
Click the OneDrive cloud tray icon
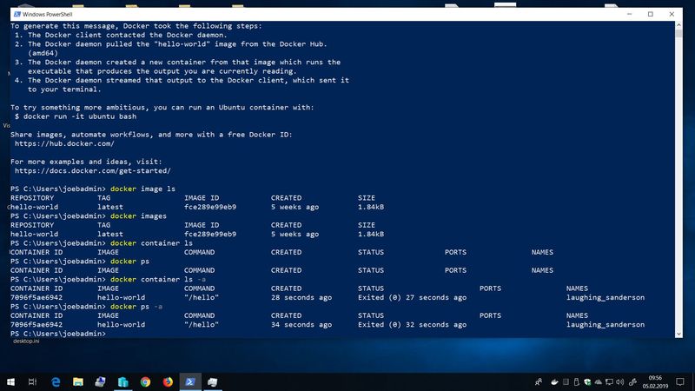tap(599, 381)
